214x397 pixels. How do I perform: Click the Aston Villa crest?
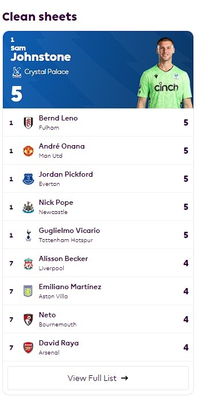point(28,291)
